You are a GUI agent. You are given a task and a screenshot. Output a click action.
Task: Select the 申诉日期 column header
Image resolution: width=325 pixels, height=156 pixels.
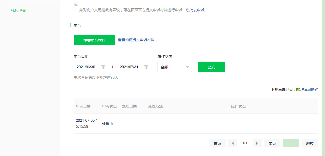pos(83,106)
